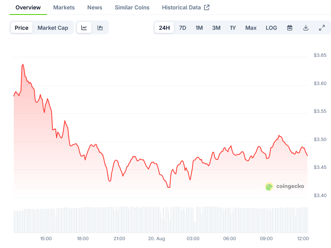Open Historical Data tab
Image resolution: width=331 pixels, height=248 pixels.
pos(181,7)
